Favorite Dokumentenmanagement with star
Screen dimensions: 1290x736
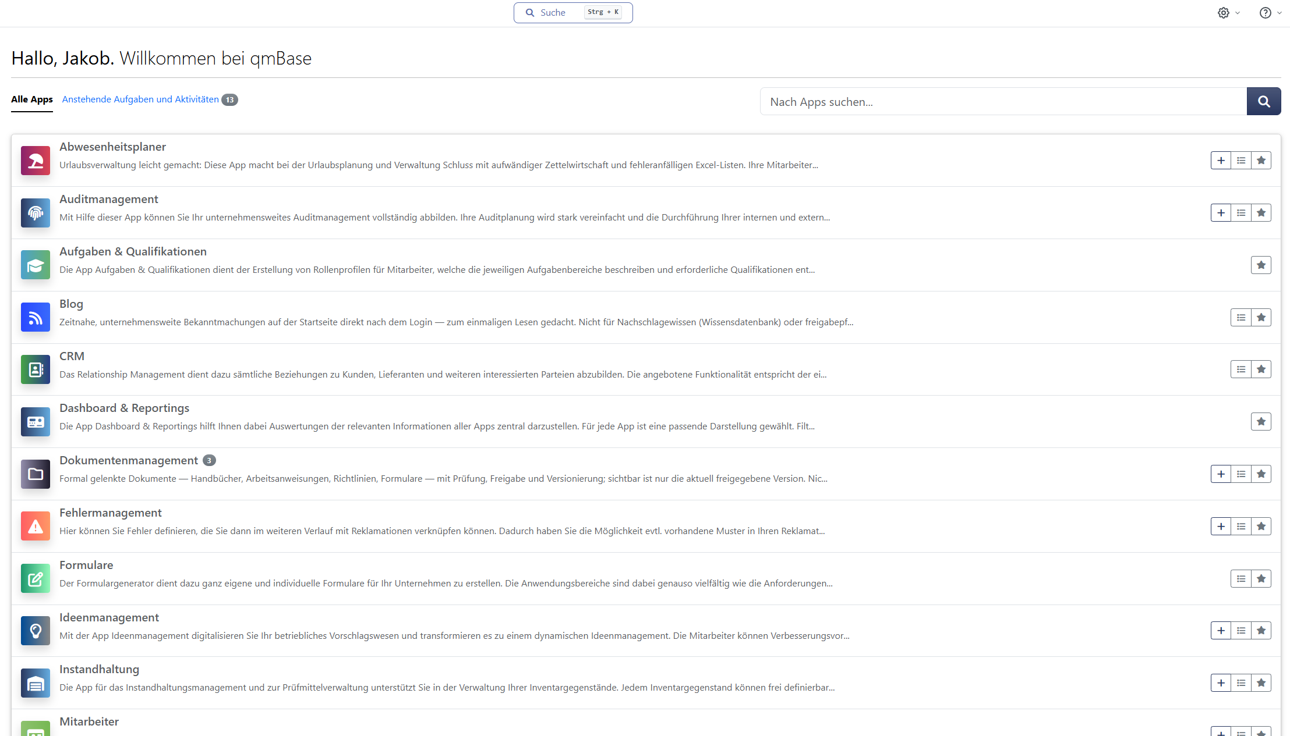tap(1261, 474)
